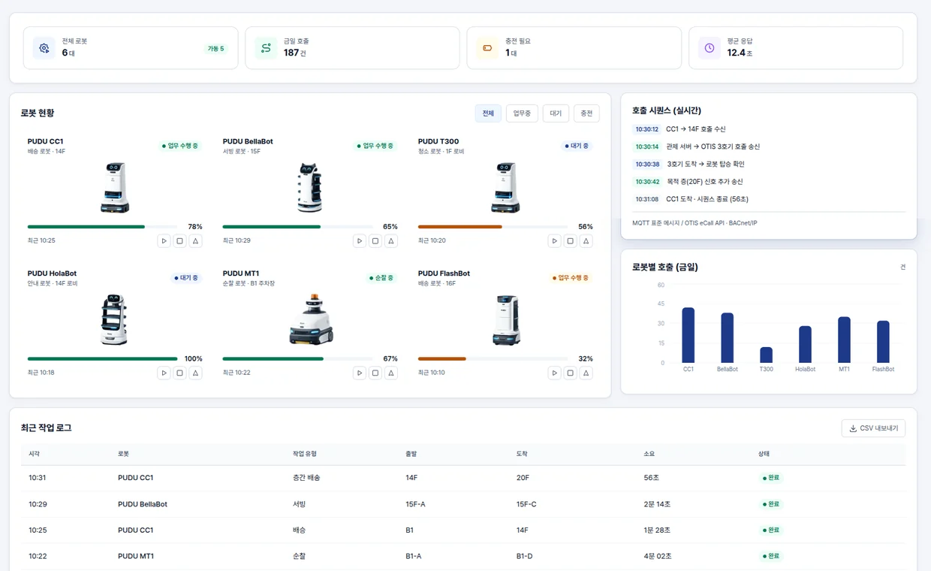Viewport: 931px width, 571px height.
Task: Click PUDU BellaBot in the 10:29 log row
Action: tap(143, 504)
